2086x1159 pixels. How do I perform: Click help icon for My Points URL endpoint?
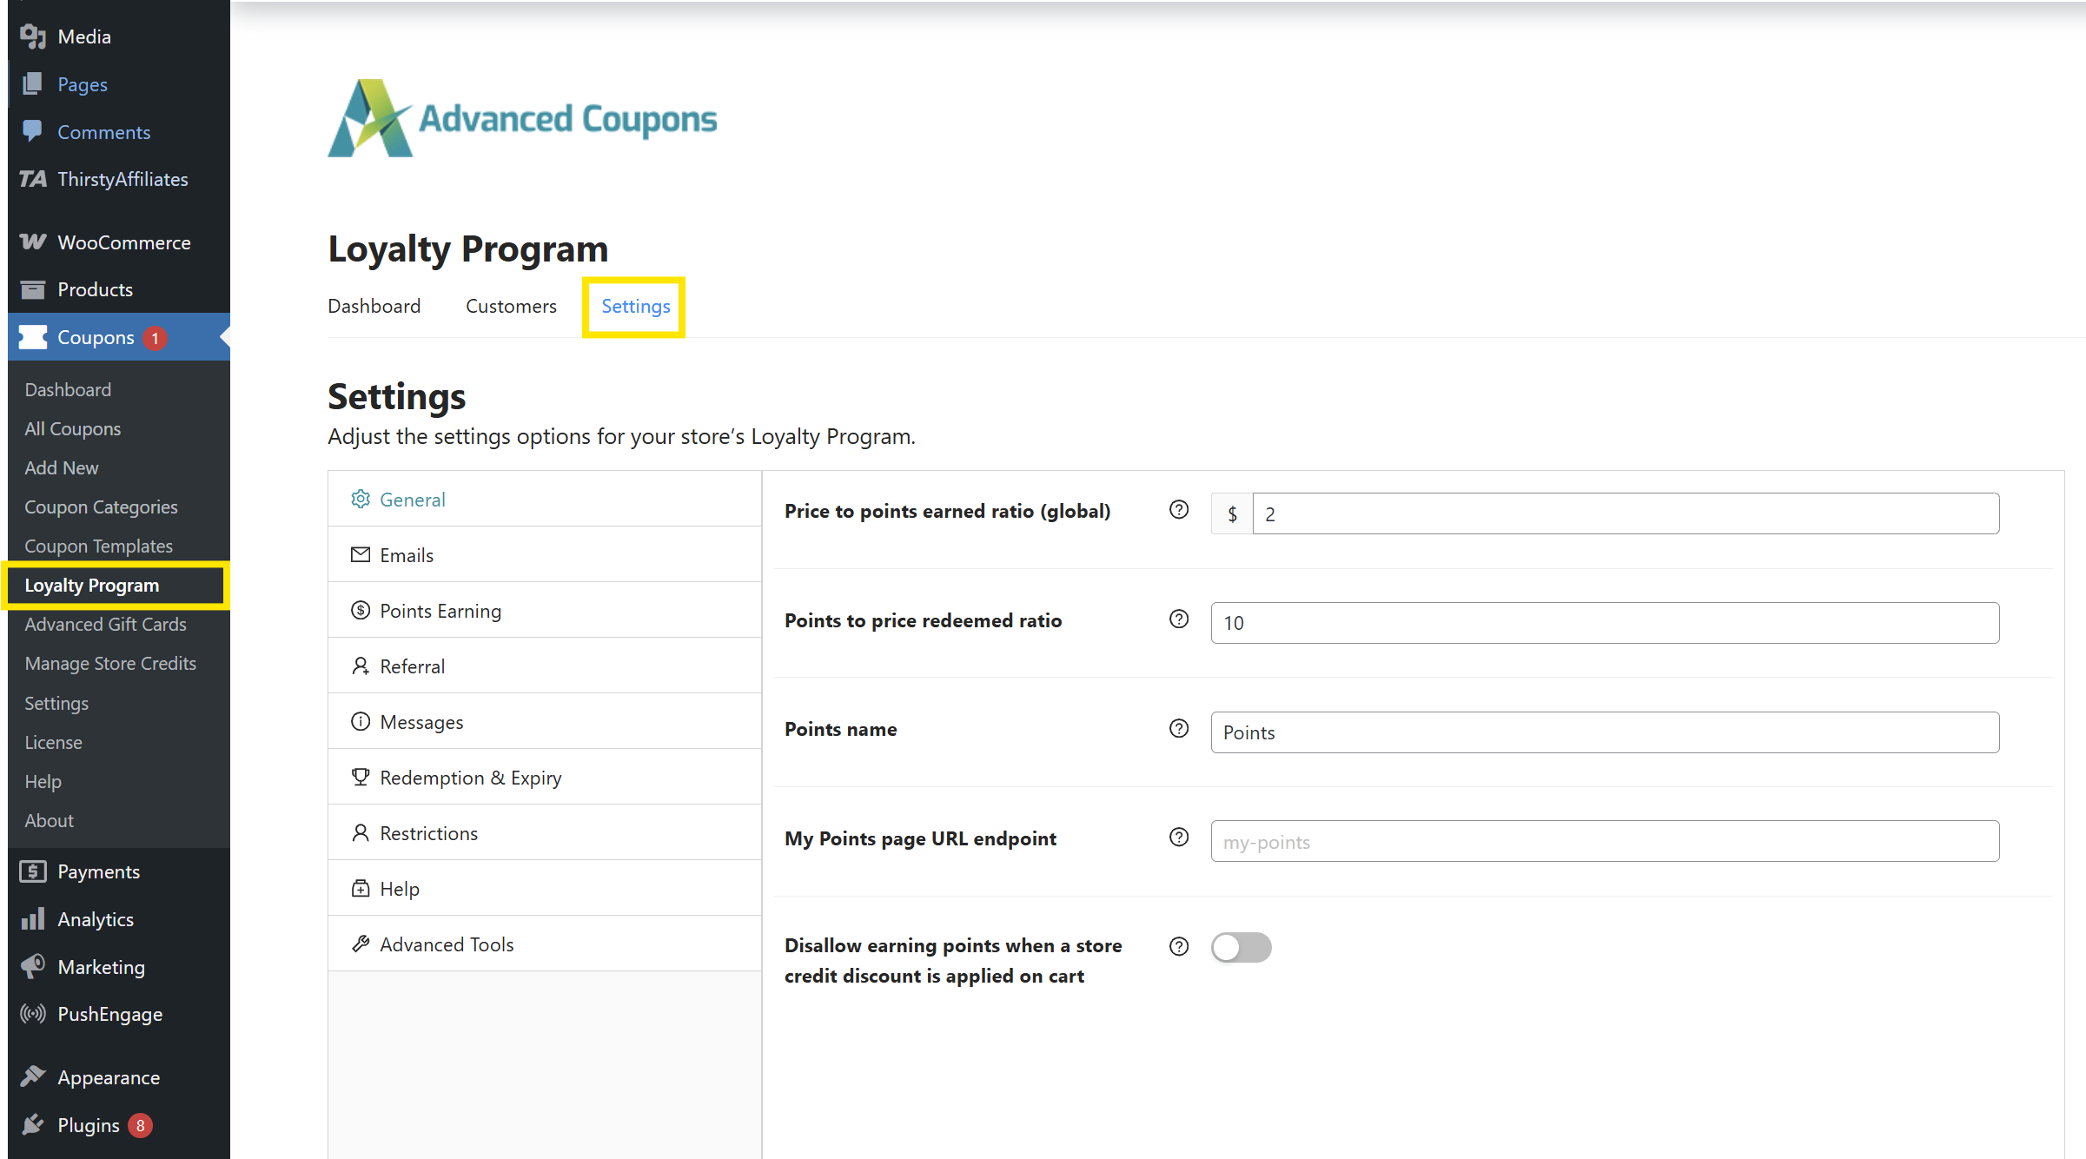coord(1178,838)
